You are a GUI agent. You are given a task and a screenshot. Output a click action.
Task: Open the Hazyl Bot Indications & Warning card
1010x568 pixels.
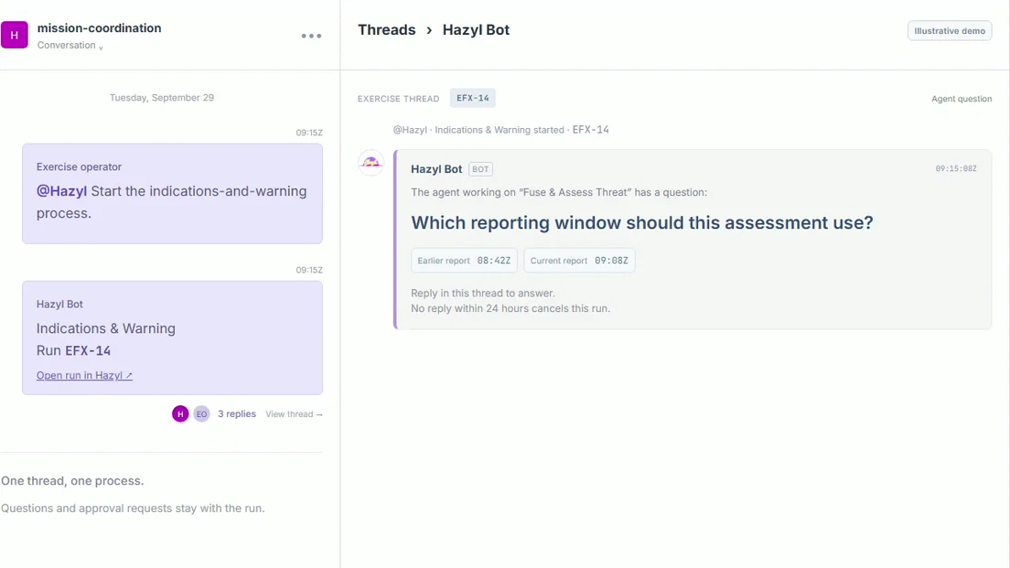[172, 338]
